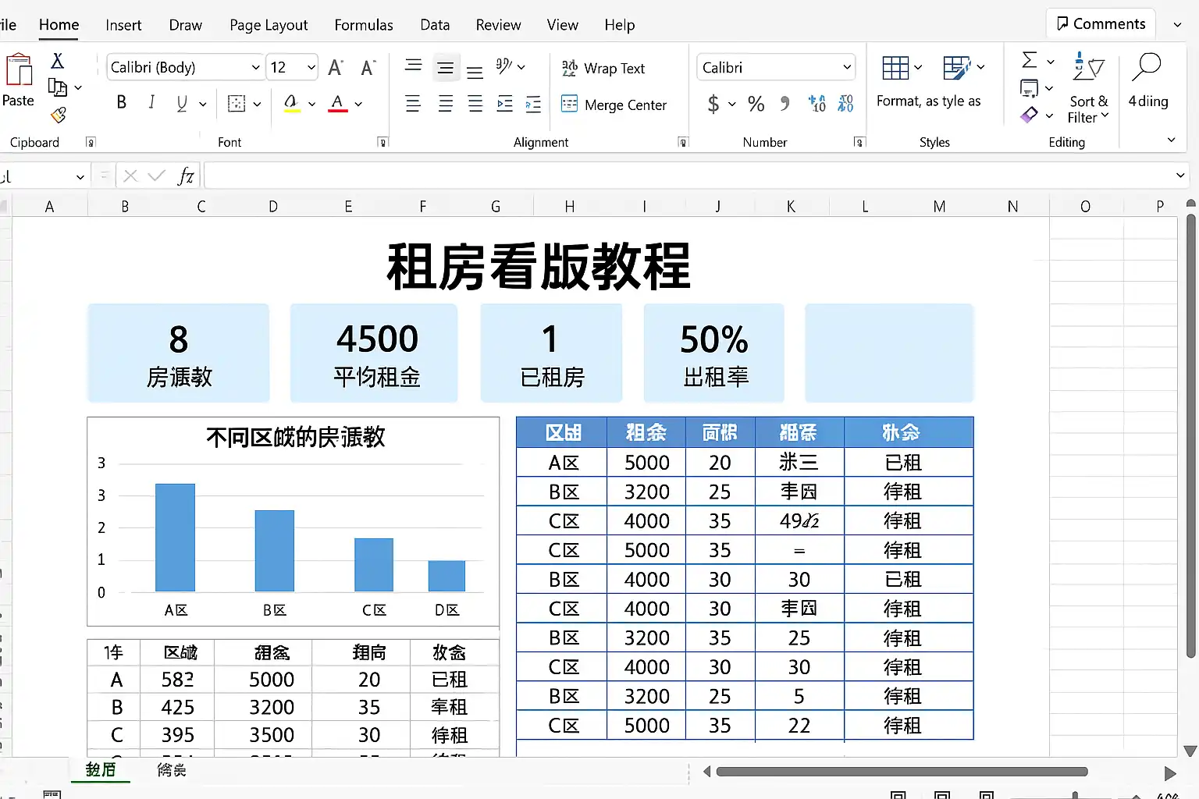Click the Paste clipboard icon

[x=19, y=72]
